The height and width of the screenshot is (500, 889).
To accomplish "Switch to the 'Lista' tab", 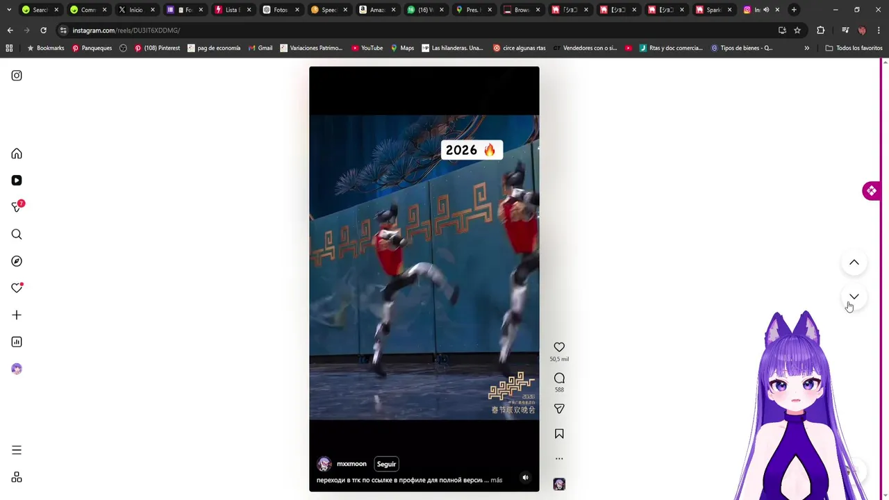I will click(233, 10).
